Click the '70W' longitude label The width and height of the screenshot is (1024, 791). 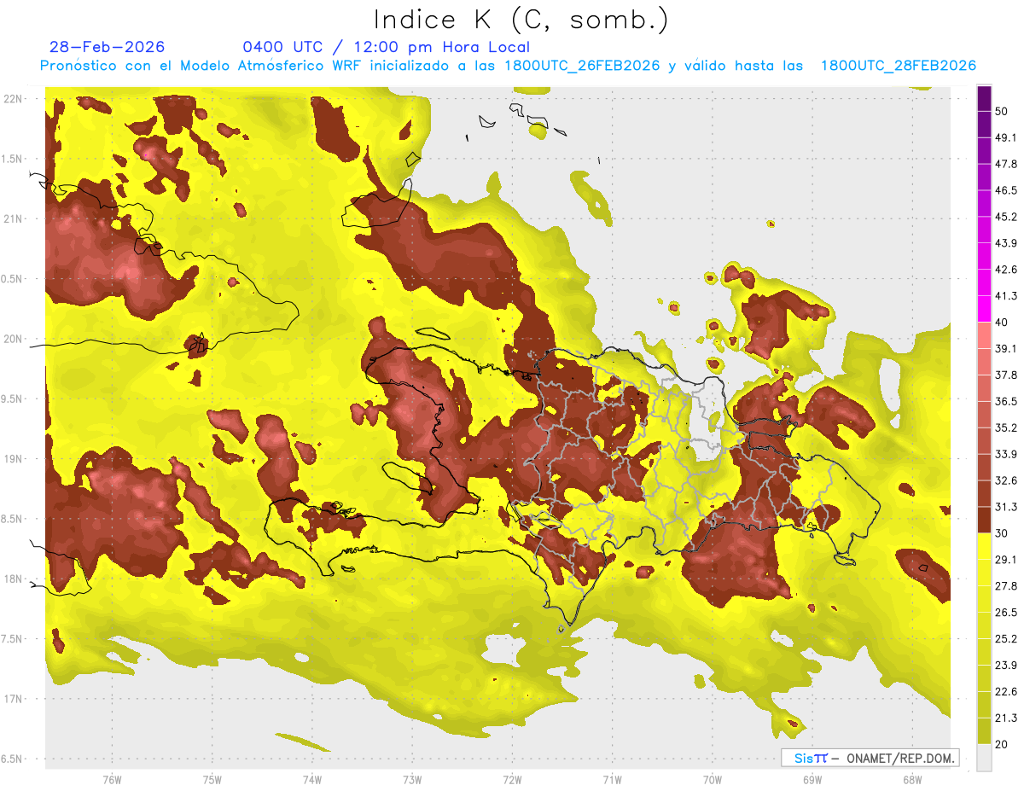(x=712, y=780)
